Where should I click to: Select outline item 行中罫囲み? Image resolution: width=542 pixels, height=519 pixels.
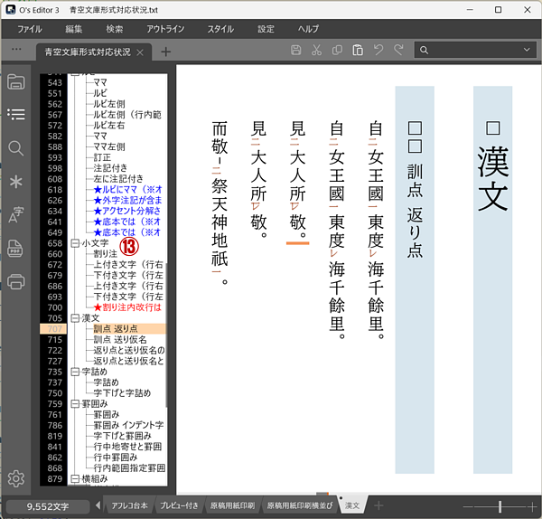[116, 458]
